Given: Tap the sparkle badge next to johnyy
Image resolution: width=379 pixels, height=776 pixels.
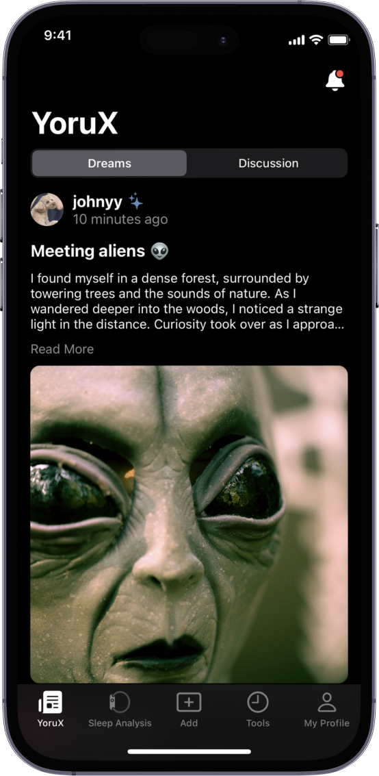Looking at the screenshot, I should pos(136,201).
